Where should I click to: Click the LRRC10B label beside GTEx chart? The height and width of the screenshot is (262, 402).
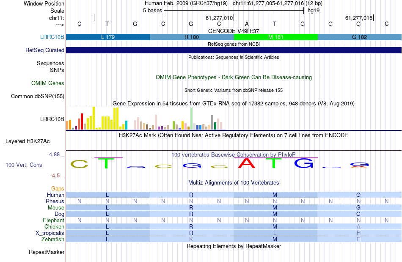click(x=52, y=119)
